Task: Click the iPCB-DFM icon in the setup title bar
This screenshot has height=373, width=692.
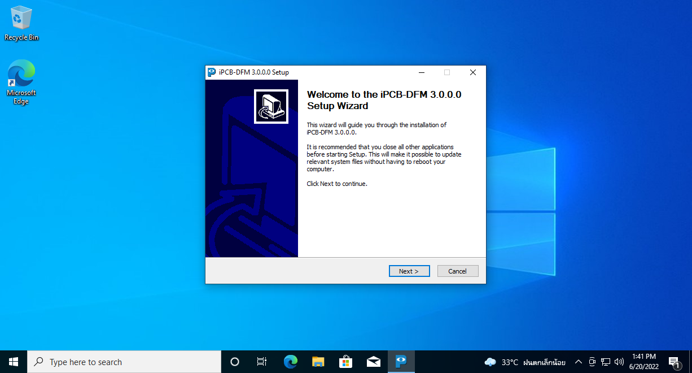Action: [212, 72]
